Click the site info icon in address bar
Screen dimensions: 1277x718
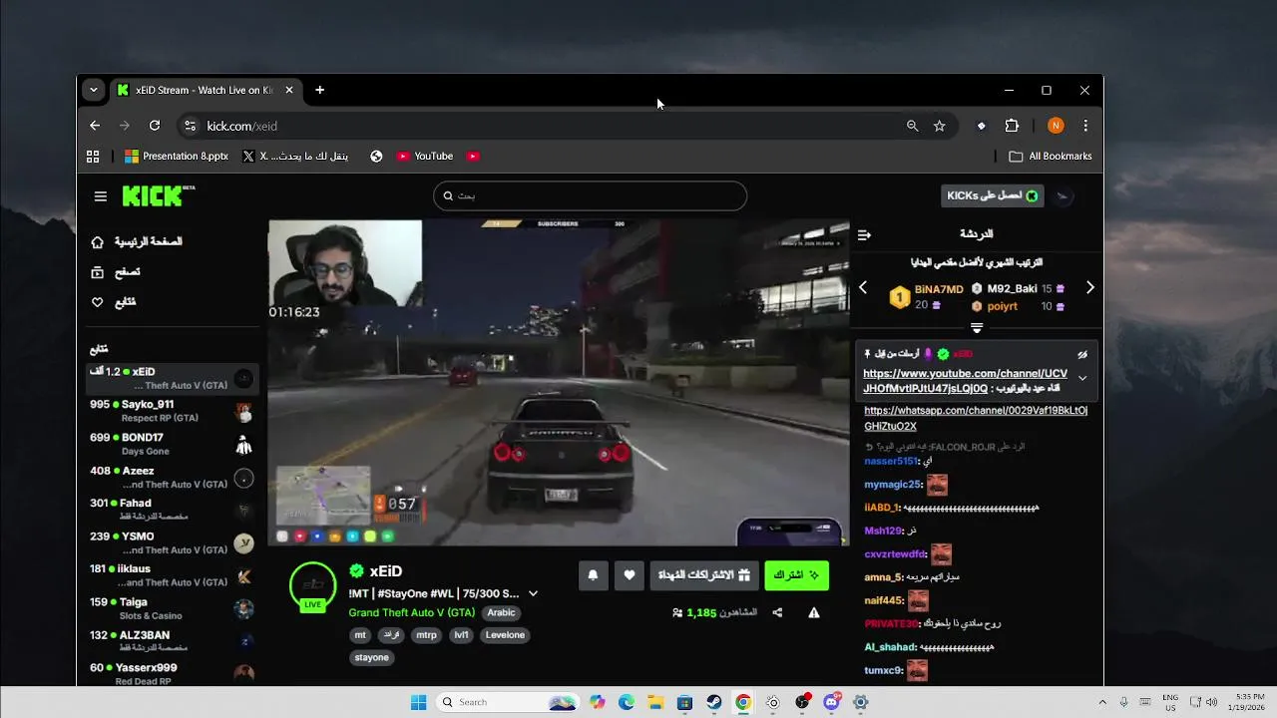tap(191, 126)
